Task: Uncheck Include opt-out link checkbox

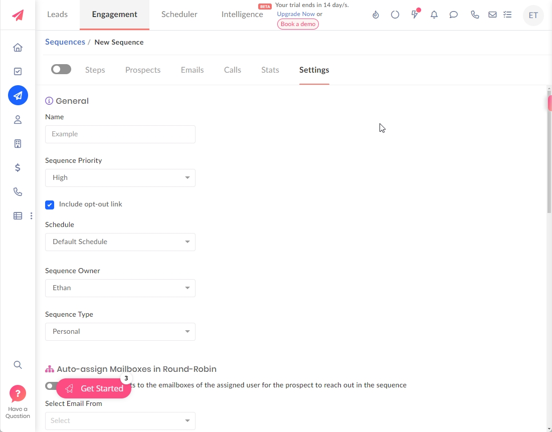Action: point(50,204)
